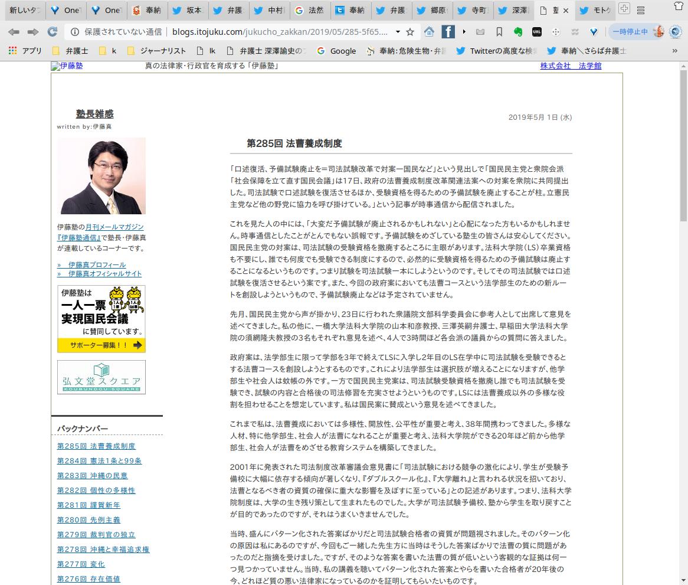Click the 一人一票実現国民会議 banner
Screen dimensions: 688x585
coord(101,319)
